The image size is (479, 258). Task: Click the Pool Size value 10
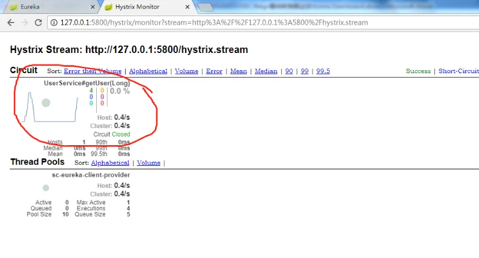[x=65, y=214]
